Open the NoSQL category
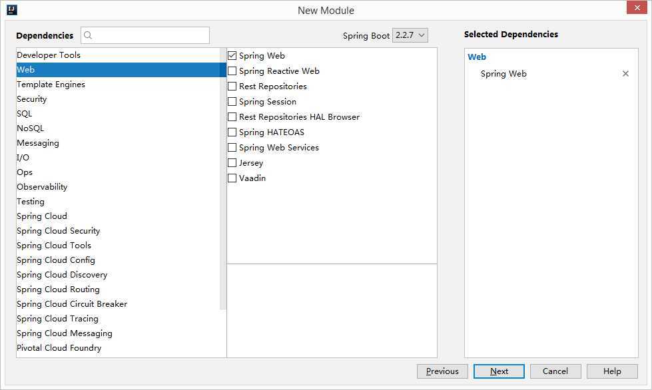 click(x=118, y=128)
